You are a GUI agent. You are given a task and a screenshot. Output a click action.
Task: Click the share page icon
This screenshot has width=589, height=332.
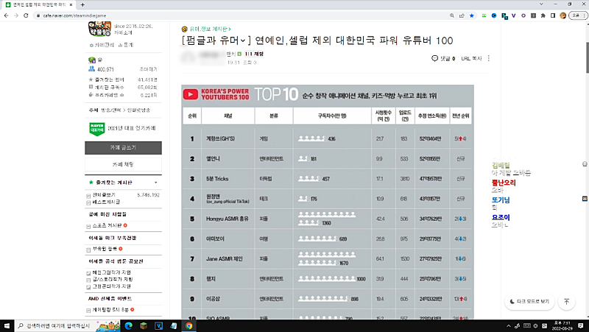pyautogui.click(x=462, y=15)
